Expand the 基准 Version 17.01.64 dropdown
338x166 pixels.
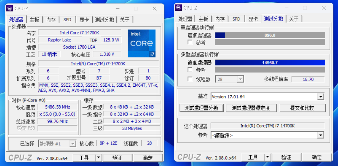click(267, 97)
